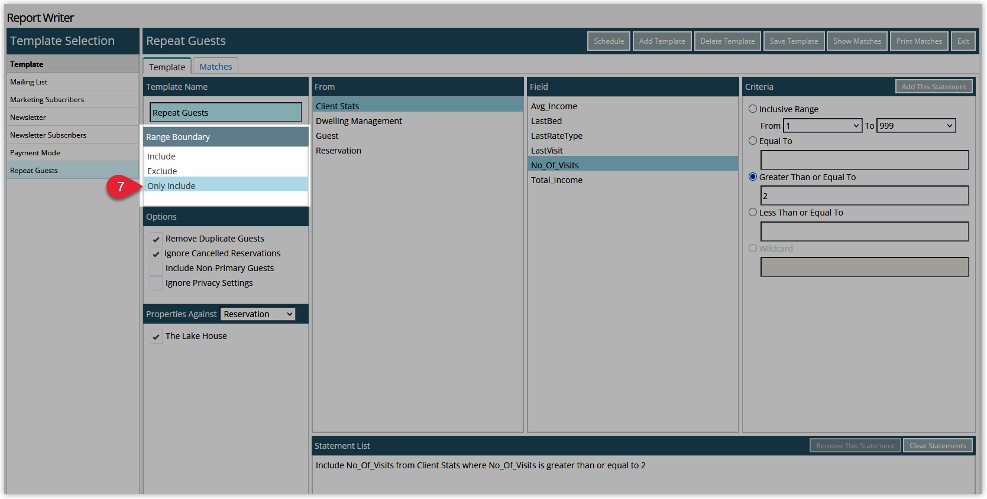Select the Template tab
Viewport: 987px width, 499px height.
coord(167,67)
